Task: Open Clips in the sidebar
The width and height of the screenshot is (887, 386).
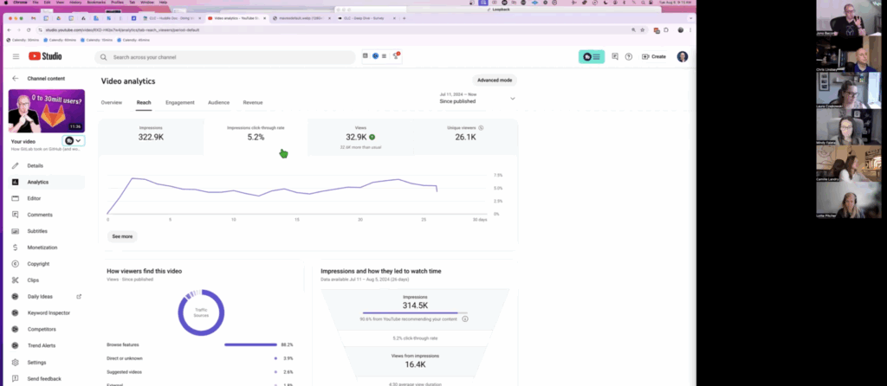Action: [34, 280]
